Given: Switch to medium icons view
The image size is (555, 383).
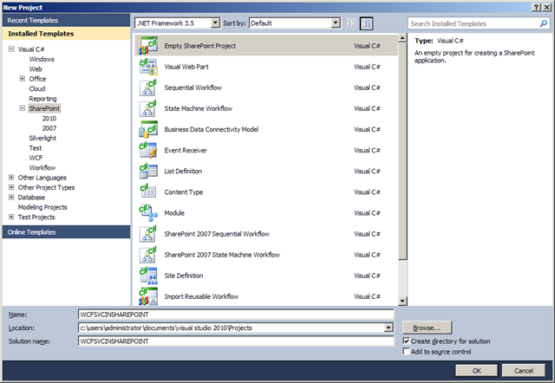Looking at the screenshot, I should point(366,23).
